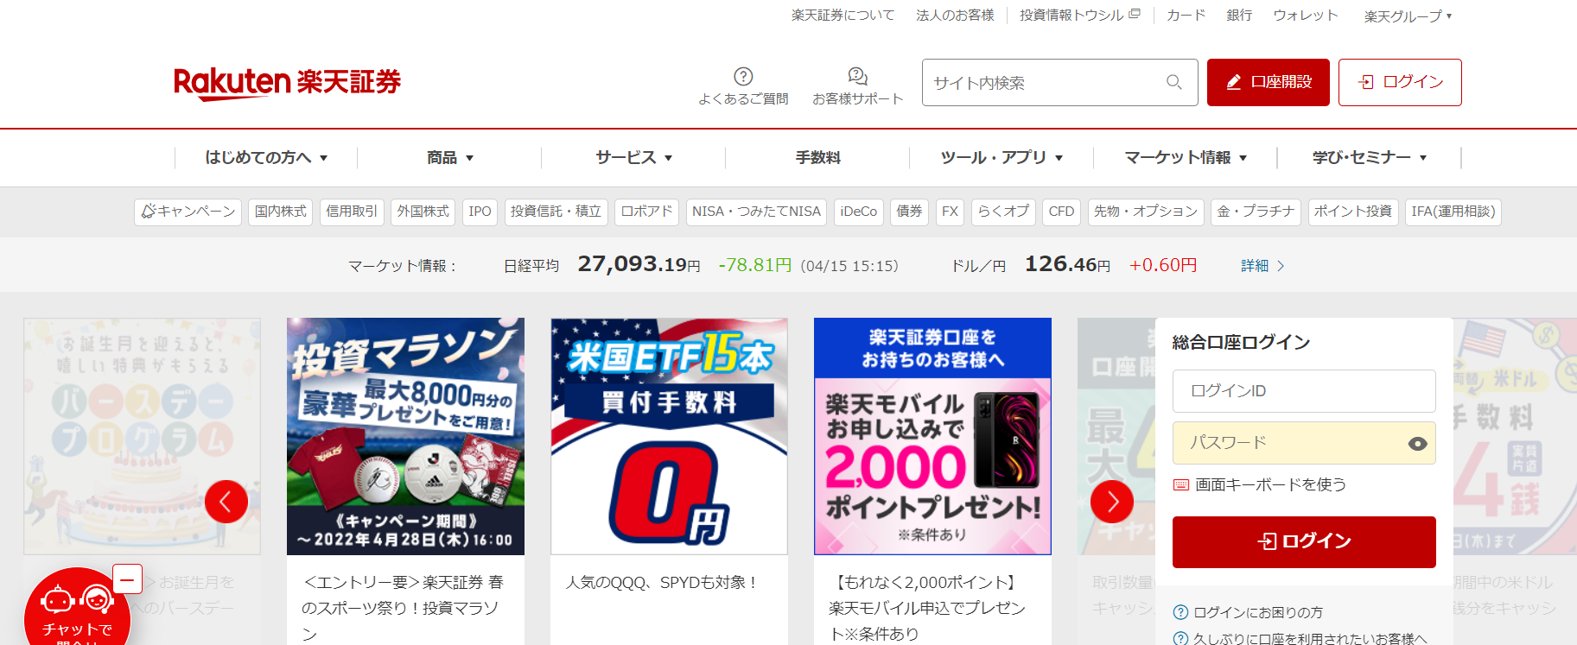Select the iDeCo tag
Screen dimensions: 1577x645
pyautogui.click(x=858, y=212)
